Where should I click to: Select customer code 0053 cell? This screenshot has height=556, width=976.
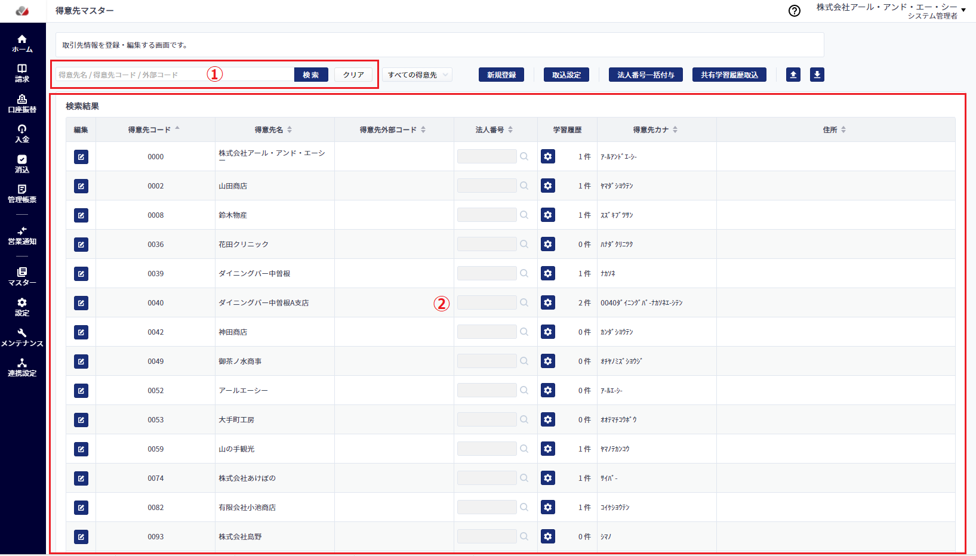click(156, 420)
